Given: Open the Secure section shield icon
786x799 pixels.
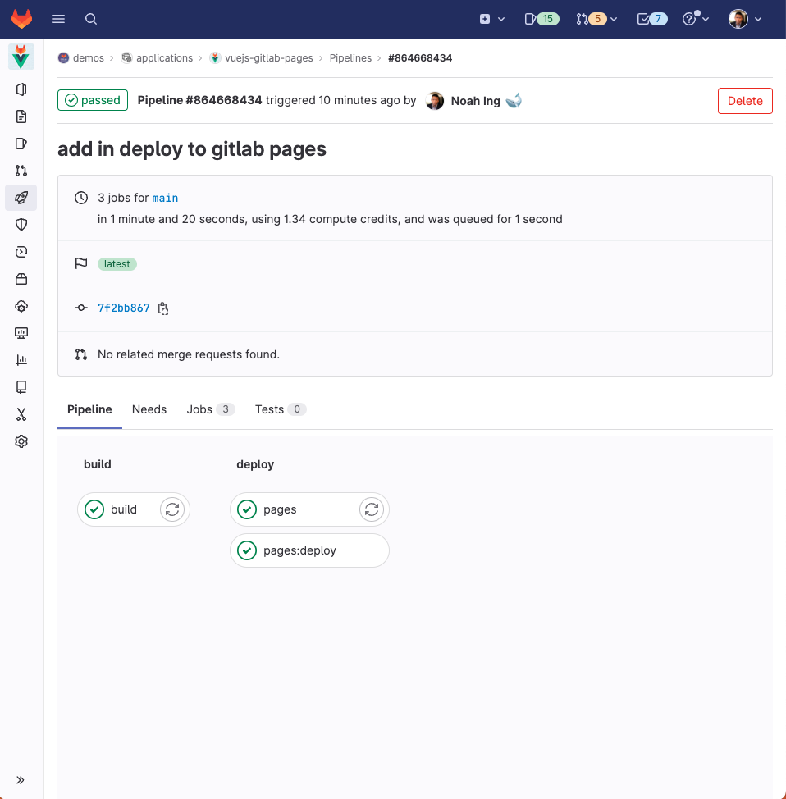Looking at the screenshot, I should (21, 224).
